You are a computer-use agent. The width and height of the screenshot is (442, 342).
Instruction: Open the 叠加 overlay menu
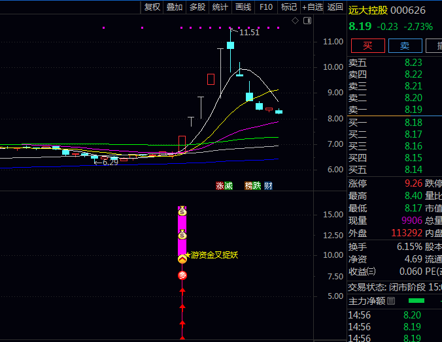(175, 7)
